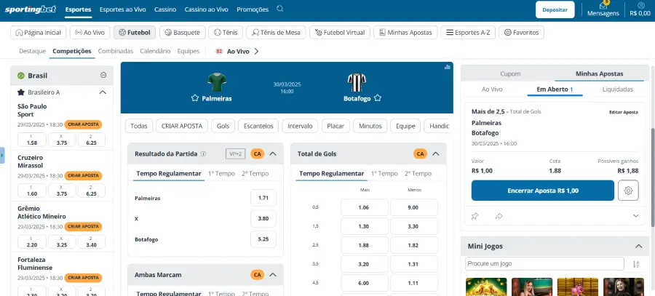
Task: Click CRIAR APOSTA for São Paulo Sport
Action: pos(83,124)
